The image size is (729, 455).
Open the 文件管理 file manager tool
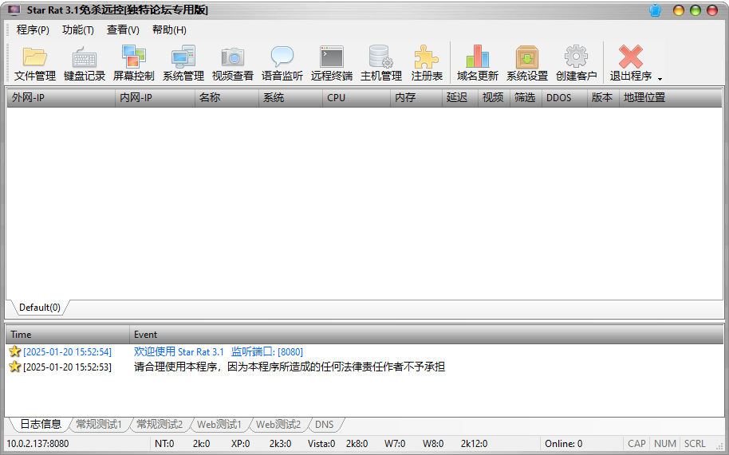coord(35,63)
